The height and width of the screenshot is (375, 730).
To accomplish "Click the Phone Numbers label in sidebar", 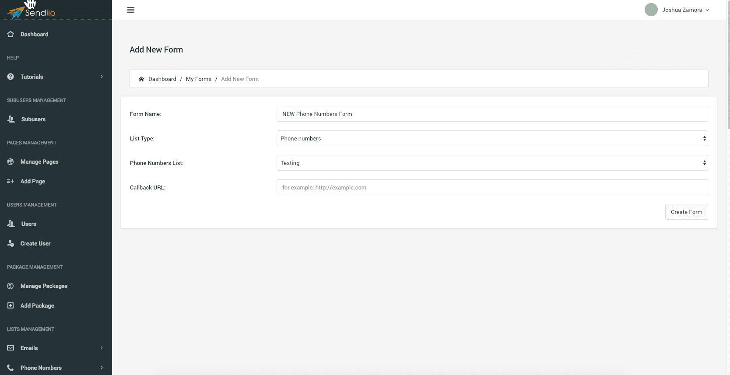I will [x=41, y=368].
